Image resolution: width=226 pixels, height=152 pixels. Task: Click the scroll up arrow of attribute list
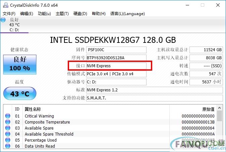click(x=220, y=108)
